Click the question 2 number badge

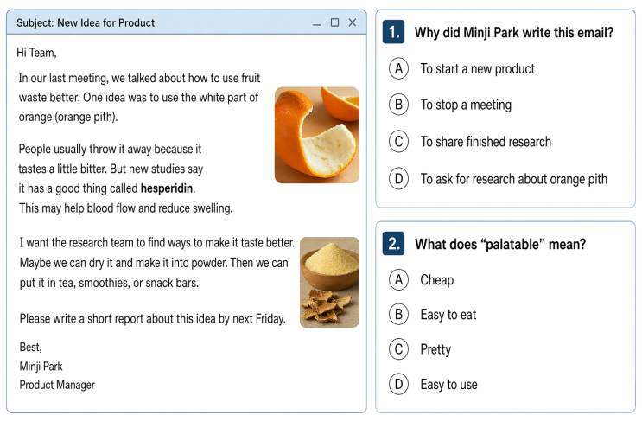[x=394, y=244]
